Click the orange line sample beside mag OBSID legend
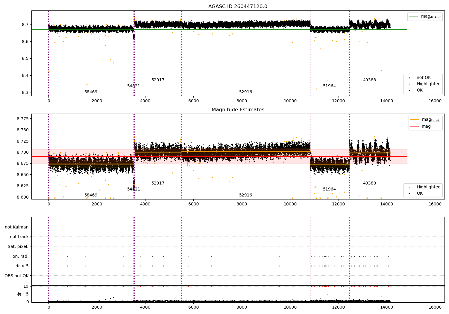This screenshot has width=449, height=314. click(415, 120)
